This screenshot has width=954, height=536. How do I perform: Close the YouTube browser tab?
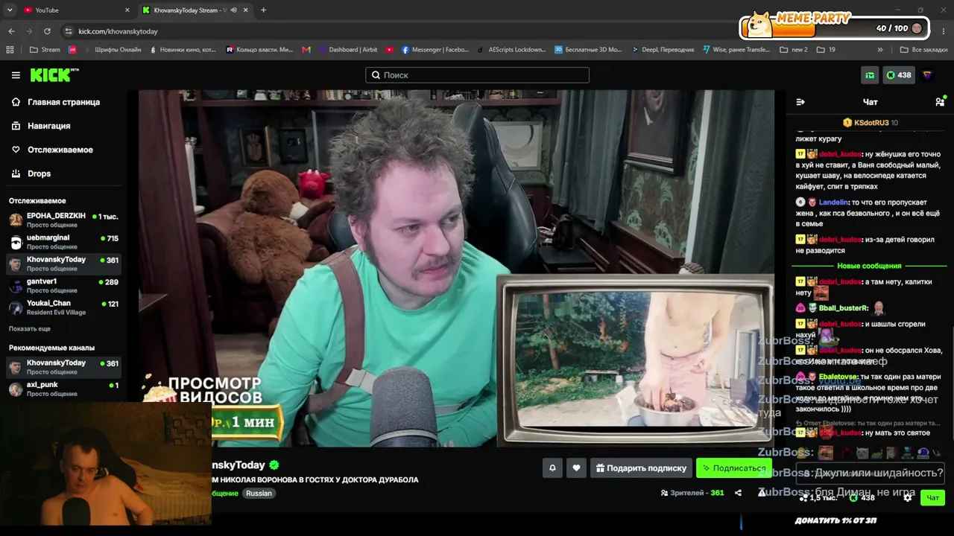click(127, 10)
